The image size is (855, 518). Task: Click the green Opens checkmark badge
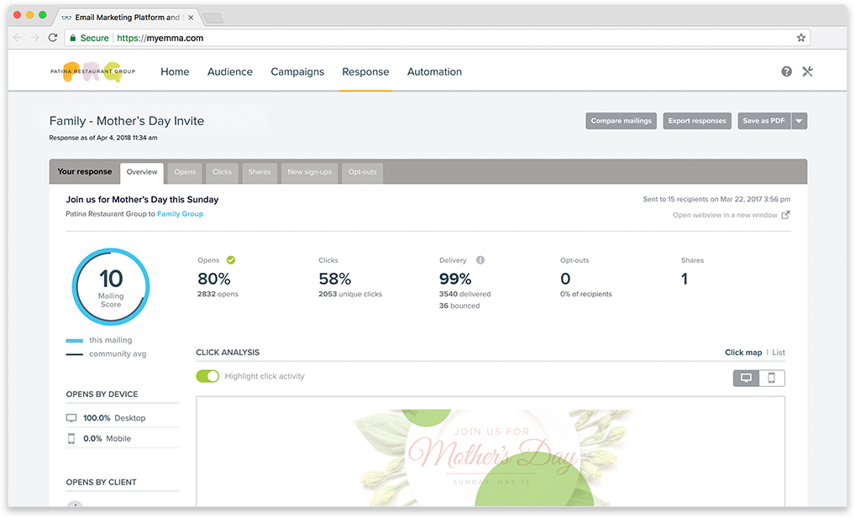click(x=231, y=260)
